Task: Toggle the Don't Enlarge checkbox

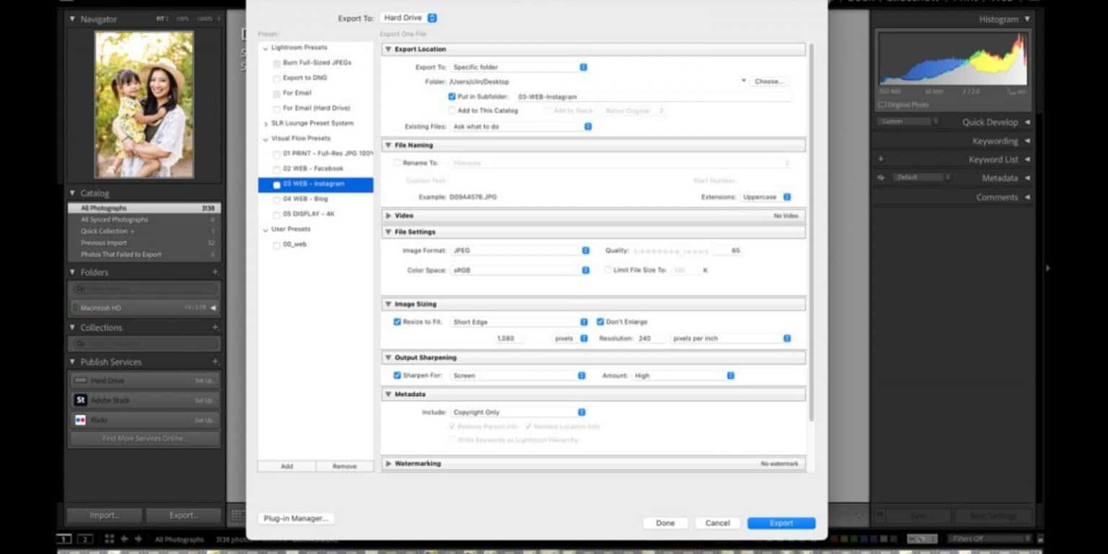Action: coord(602,321)
